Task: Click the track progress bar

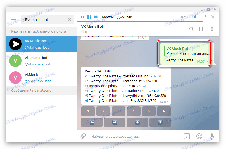Action: click(x=148, y=21)
